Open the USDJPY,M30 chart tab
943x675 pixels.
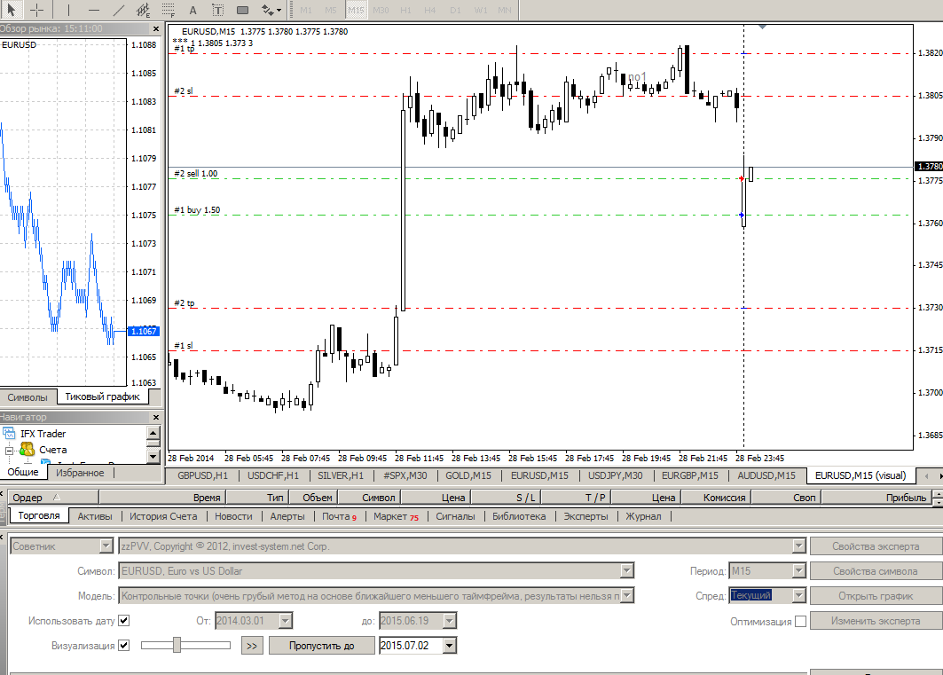coord(616,475)
